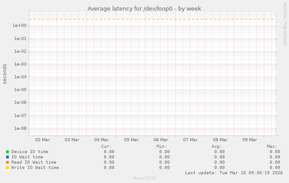Click the green Device IO time swatch
Screen dimensions: 289x183
point(7,152)
